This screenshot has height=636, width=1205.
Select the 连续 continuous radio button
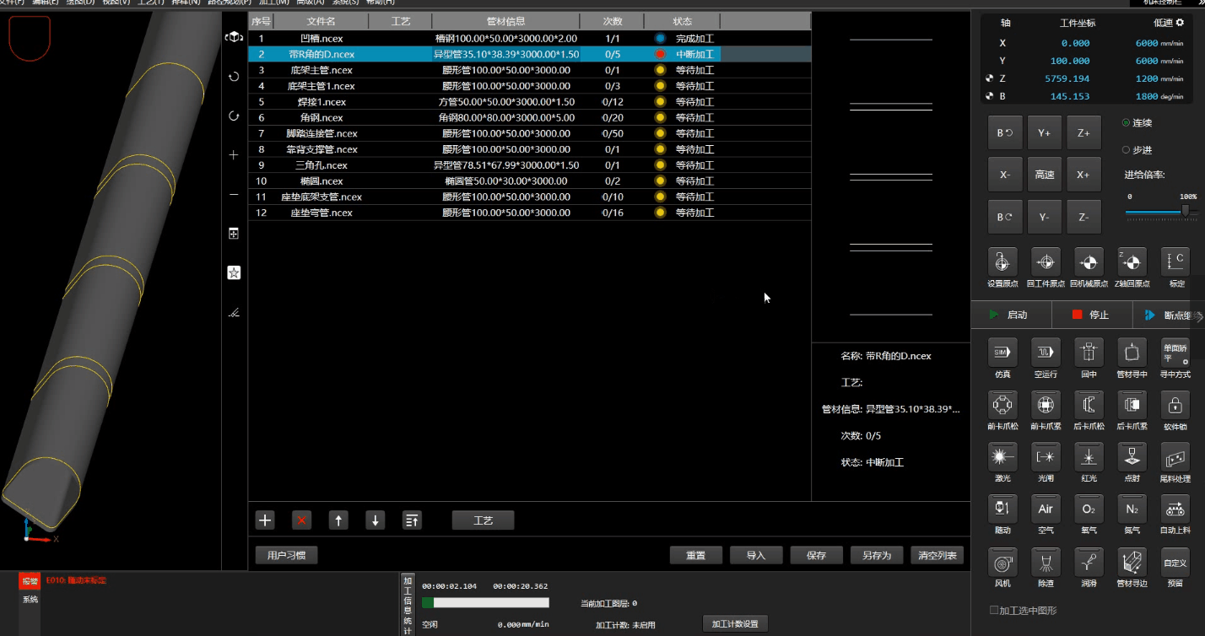pos(1126,123)
